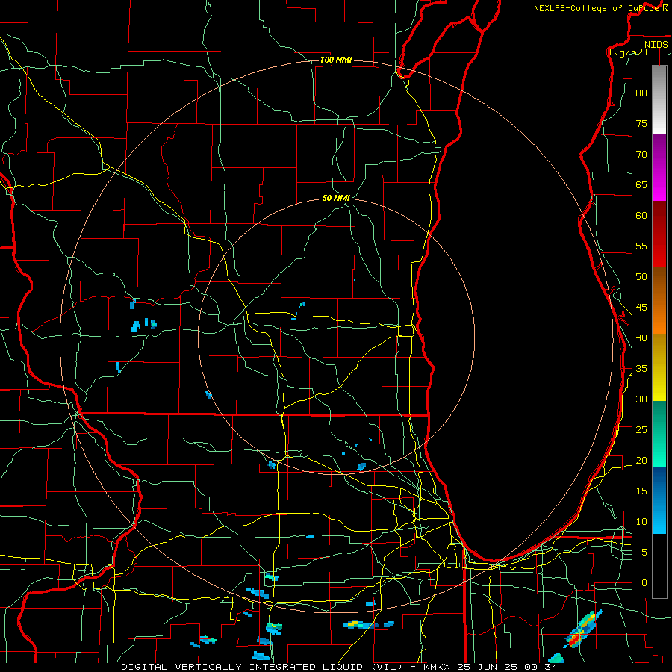Click the blue segment of the color bar
The image size is (672, 672).
pyautogui.click(x=659, y=500)
